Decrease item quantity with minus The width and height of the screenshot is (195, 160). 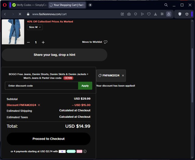pyautogui.click(x=28, y=42)
